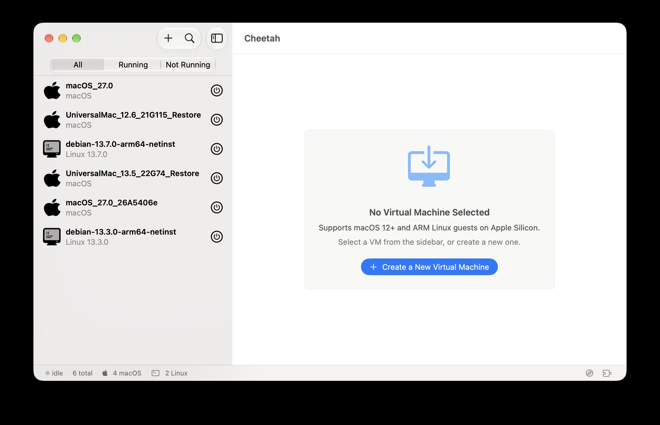Click 'Supports macOS 12+ and ARM Linux' text
This screenshot has height=425, width=660.
(429, 228)
